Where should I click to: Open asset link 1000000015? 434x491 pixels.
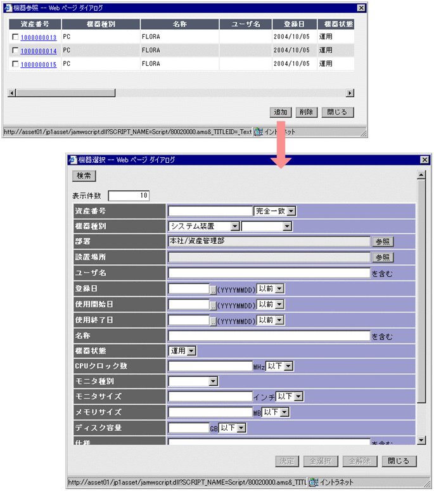point(39,65)
